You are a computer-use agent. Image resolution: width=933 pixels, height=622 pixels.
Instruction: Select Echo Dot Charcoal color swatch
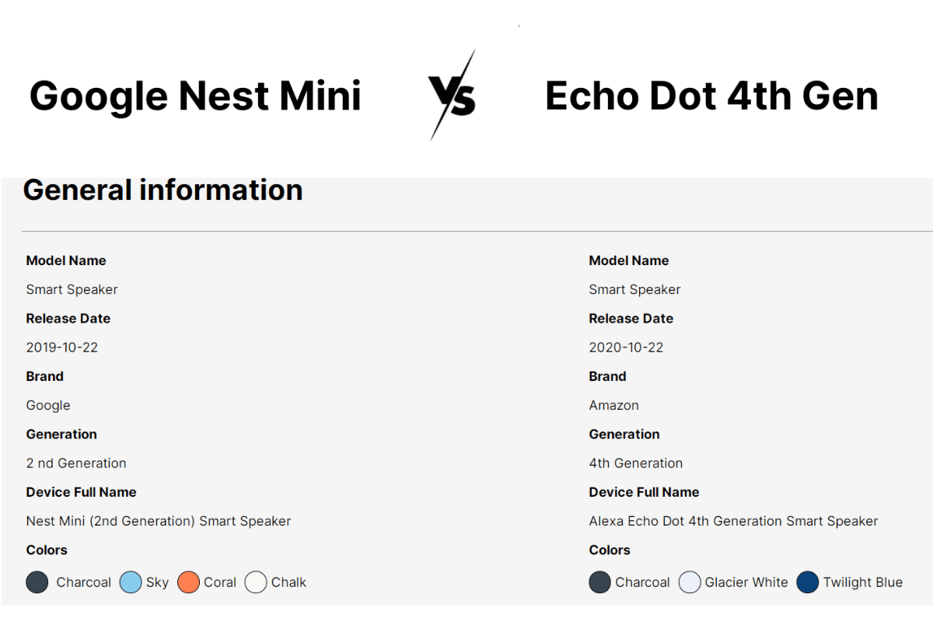[x=600, y=582]
